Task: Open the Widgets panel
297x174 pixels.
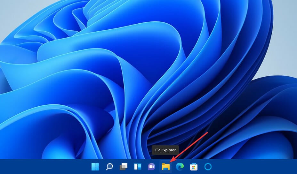Action: (x=138, y=167)
